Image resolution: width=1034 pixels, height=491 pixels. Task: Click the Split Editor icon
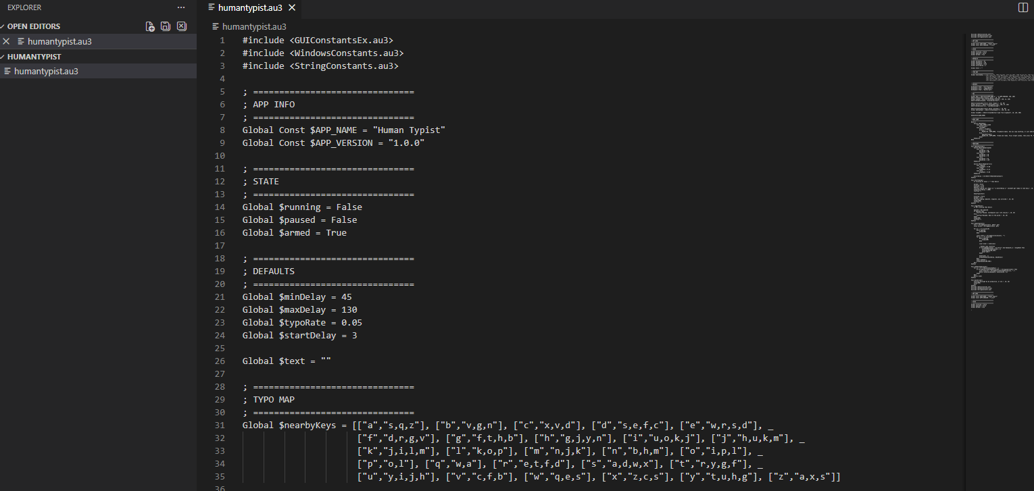[1023, 7]
